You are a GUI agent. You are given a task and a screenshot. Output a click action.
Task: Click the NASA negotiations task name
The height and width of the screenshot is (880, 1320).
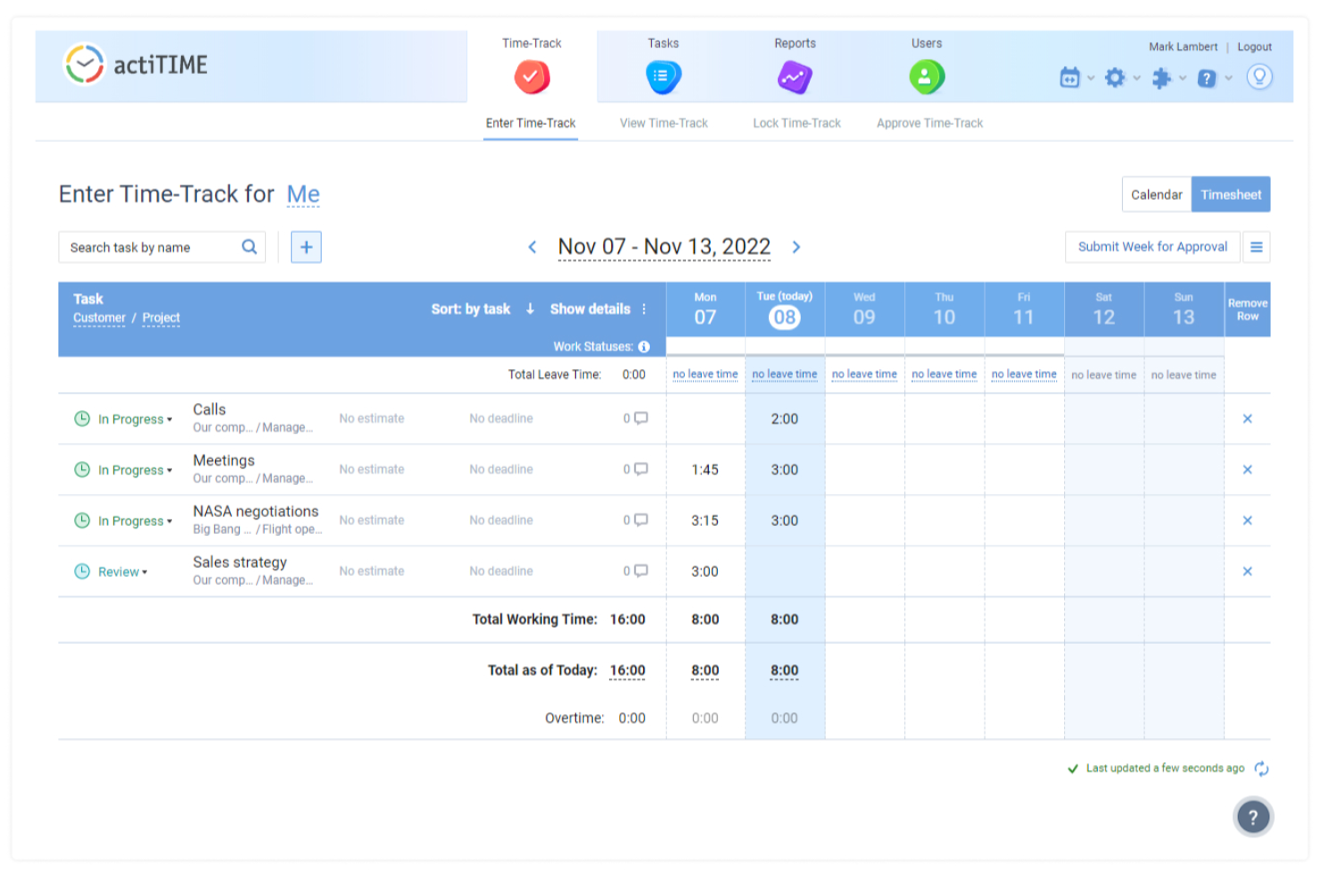tap(256, 511)
